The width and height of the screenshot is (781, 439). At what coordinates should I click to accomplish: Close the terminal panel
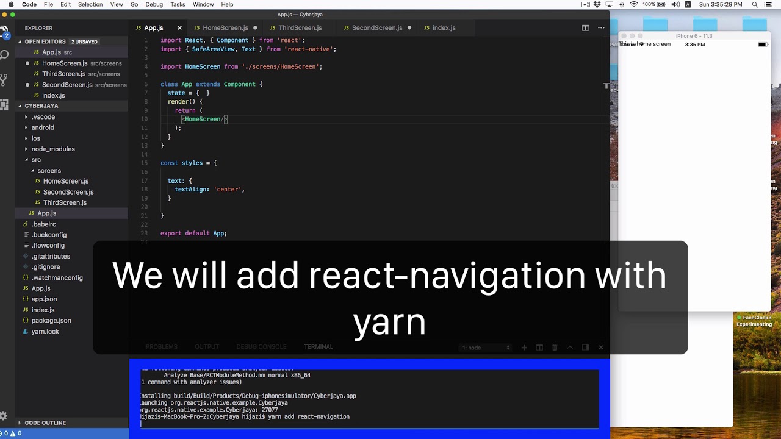600,348
